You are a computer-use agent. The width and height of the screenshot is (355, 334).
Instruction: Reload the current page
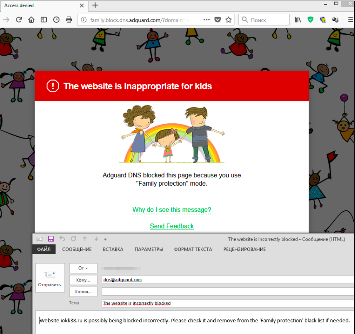19,20
